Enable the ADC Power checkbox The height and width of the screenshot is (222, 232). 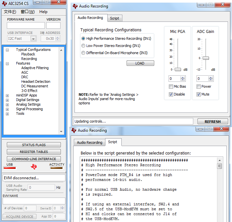click(x=198, y=86)
